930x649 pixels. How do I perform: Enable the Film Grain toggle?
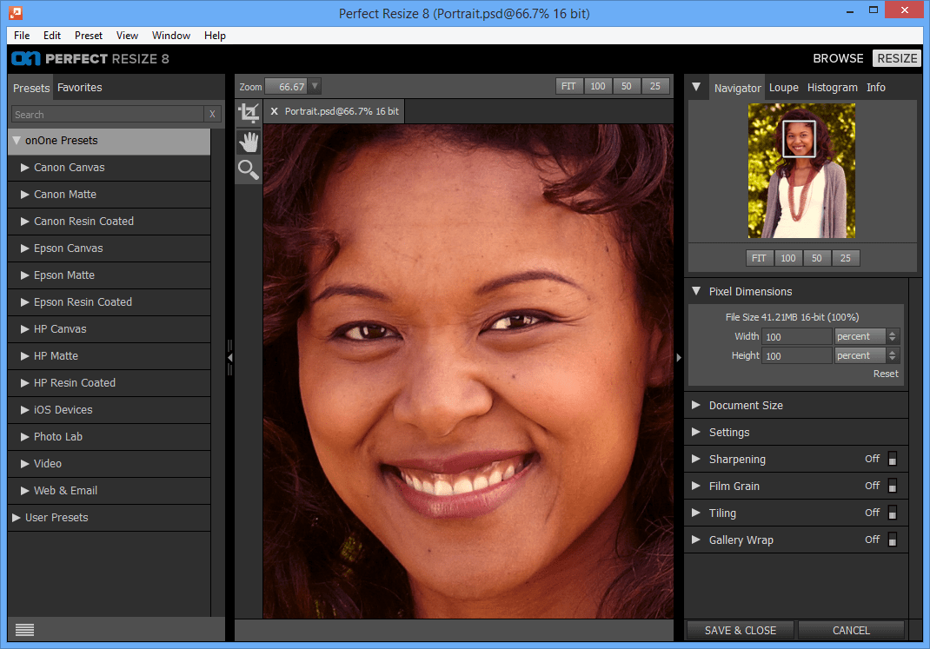892,486
